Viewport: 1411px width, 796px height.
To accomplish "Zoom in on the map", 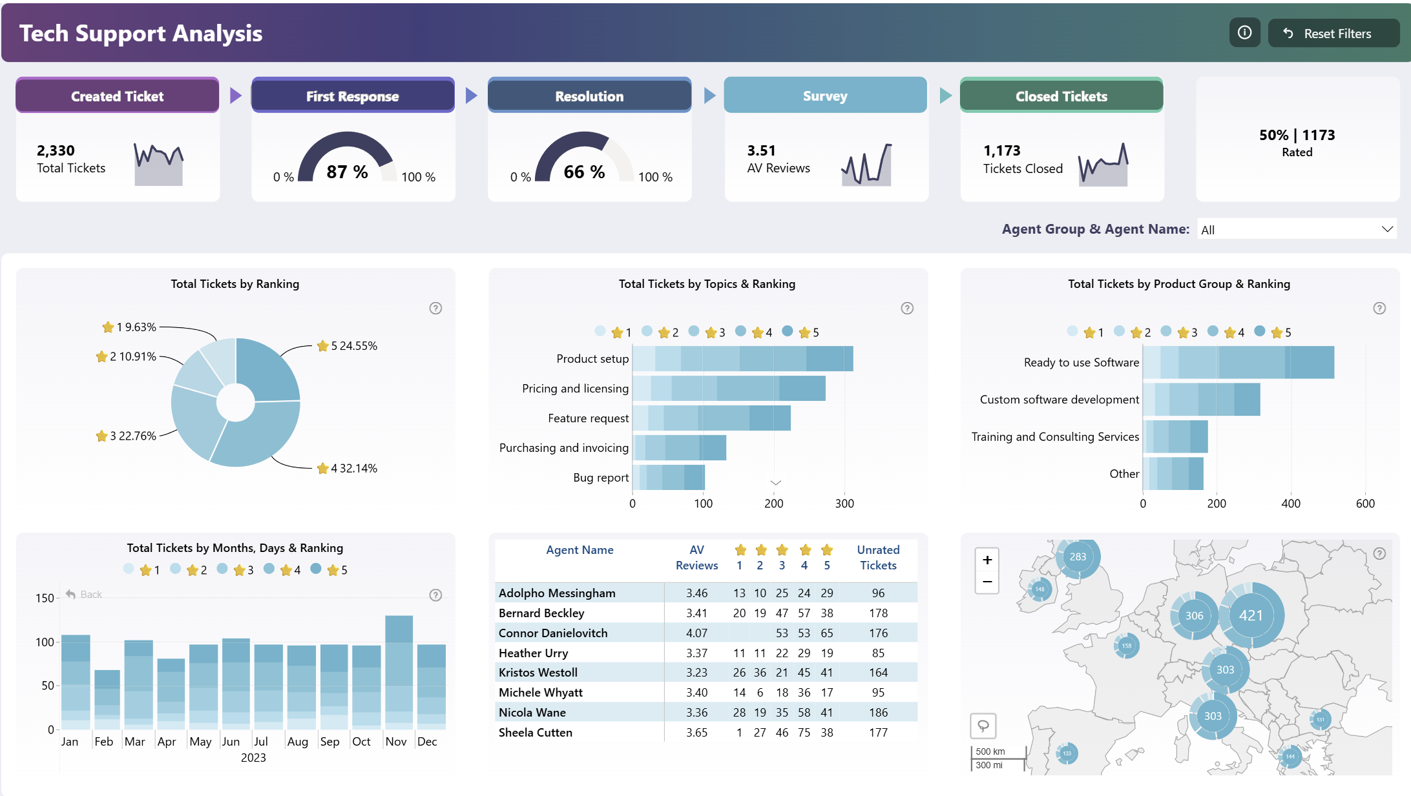I will (987, 560).
